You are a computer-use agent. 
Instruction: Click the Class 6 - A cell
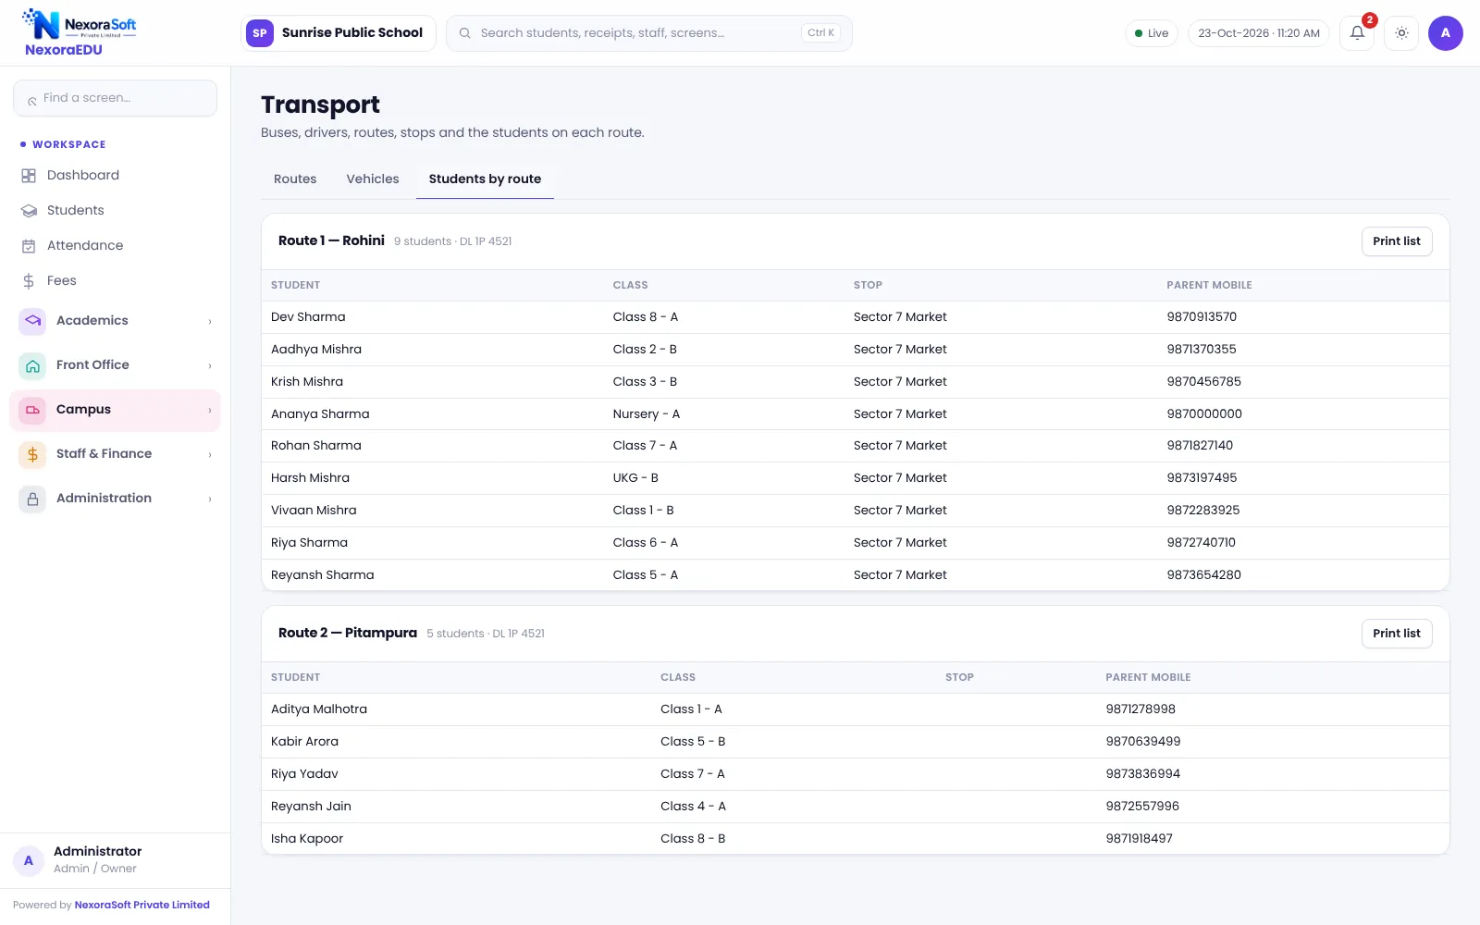pyautogui.click(x=646, y=543)
